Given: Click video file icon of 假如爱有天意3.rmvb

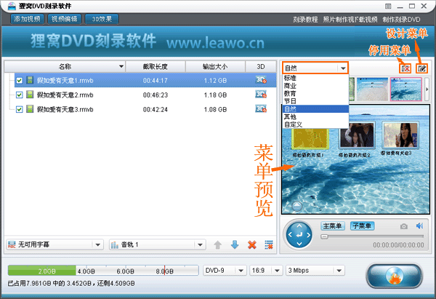Looking at the screenshot, I should point(30,109).
